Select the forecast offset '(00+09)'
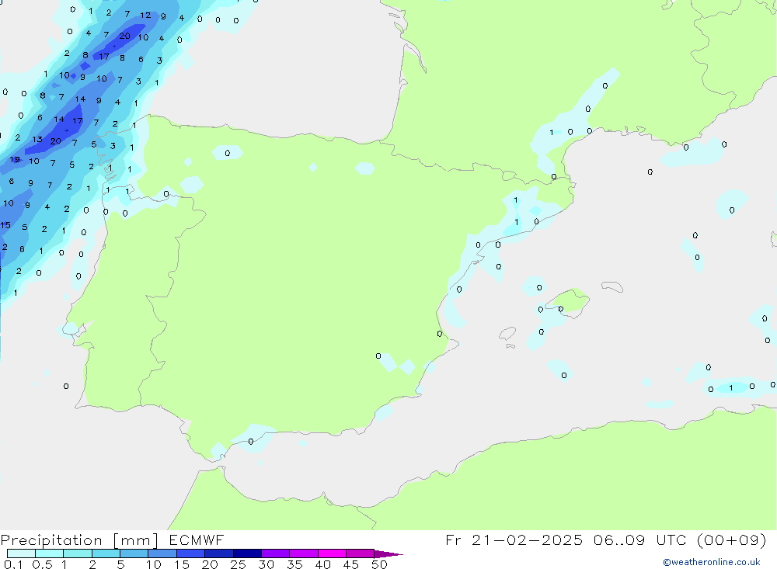Image resolution: width=777 pixels, height=569 pixels. point(731,540)
